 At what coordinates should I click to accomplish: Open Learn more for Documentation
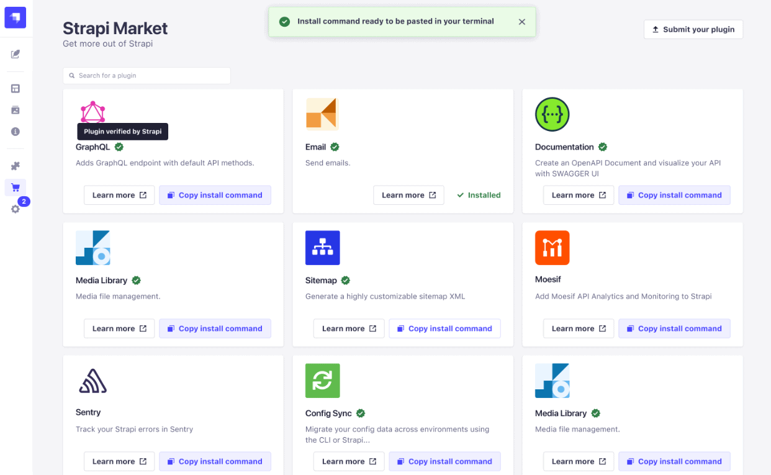[x=579, y=195]
